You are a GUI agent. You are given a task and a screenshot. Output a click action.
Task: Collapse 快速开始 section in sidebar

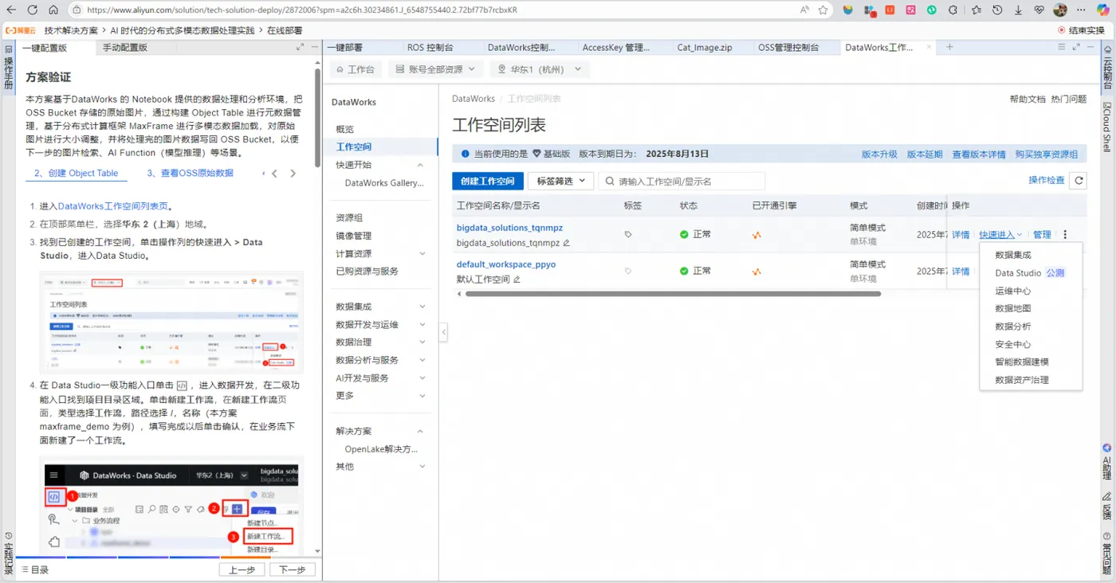[x=421, y=165]
